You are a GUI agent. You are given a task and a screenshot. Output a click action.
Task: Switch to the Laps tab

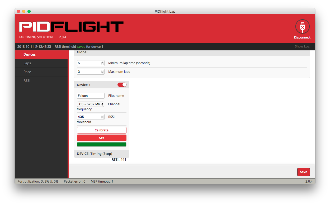tap(27, 63)
